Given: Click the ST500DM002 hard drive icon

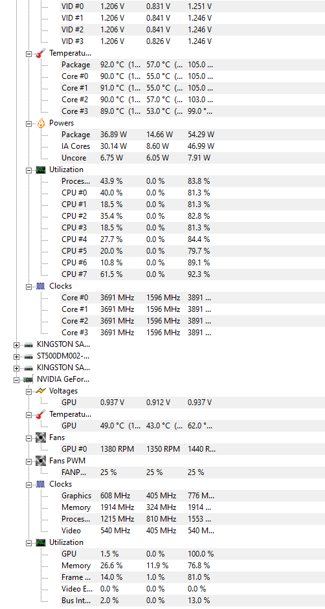Looking at the screenshot, I should (x=28, y=356).
